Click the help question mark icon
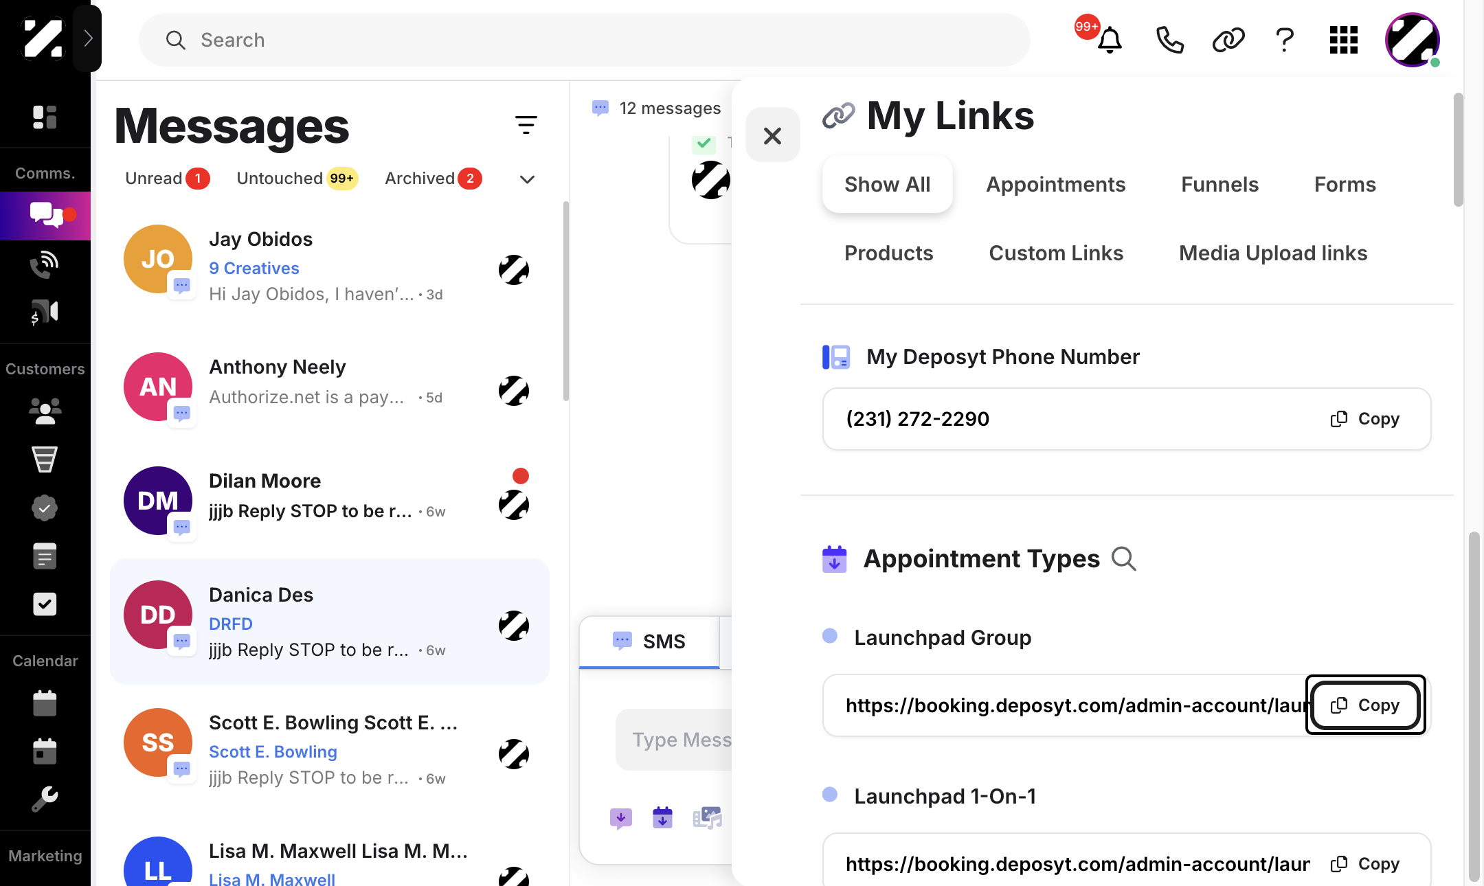 pyautogui.click(x=1284, y=40)
